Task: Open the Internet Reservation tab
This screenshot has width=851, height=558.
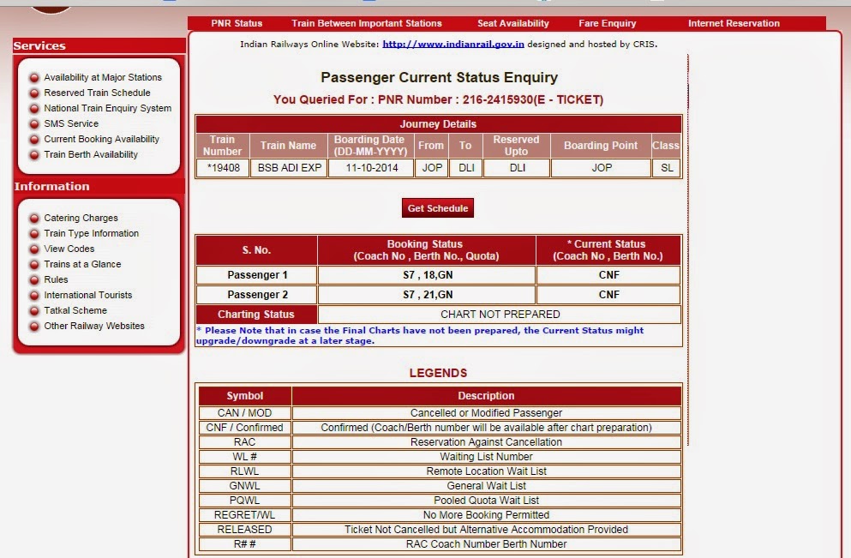Action: pyautogui.click(x=734, y=23)
